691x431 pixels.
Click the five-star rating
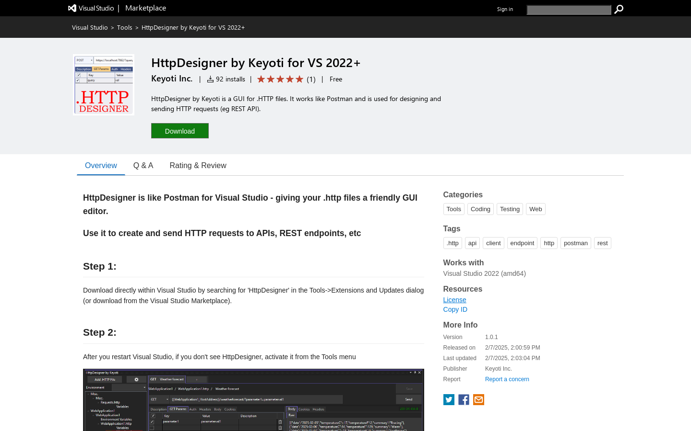(x=280, y=79)
